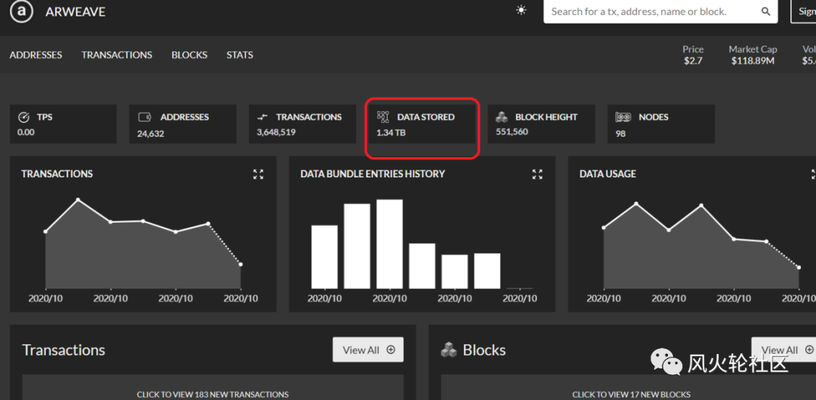This screenshot has height=400, width=816.
Task: Click View All for Blocks
Action: point(784,349)
